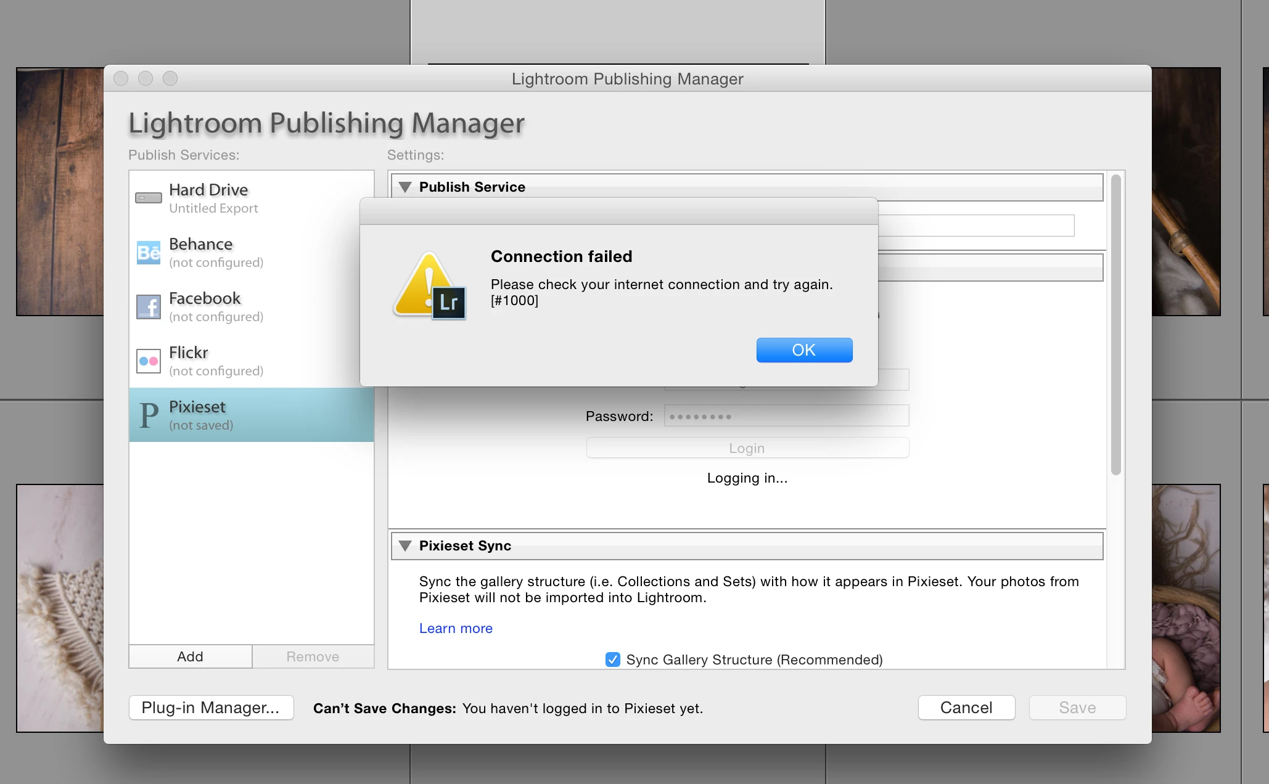Click the Pixieset P icon
The height and width of the screenshot is (784, 1269).
[149, 415]
